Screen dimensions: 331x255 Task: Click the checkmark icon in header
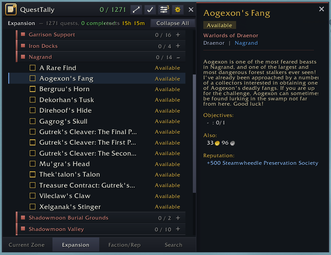150,10
